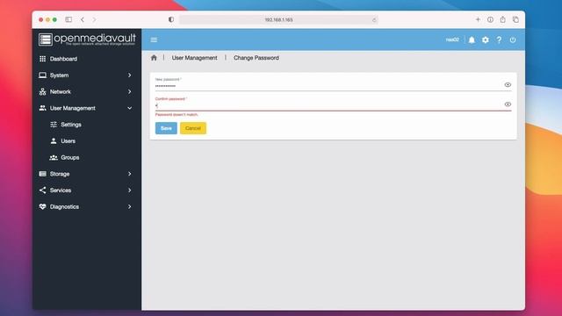This screenshot has height=316, width=562.
Task: Go to home via breadcrumb icon
Action: click(x=154, y=58)
